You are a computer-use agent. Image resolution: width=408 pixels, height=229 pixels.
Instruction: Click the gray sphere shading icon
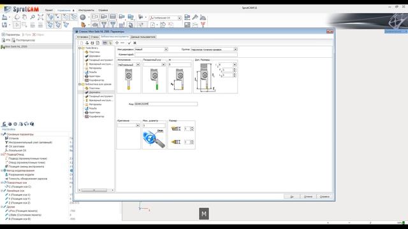click(83, 17)
